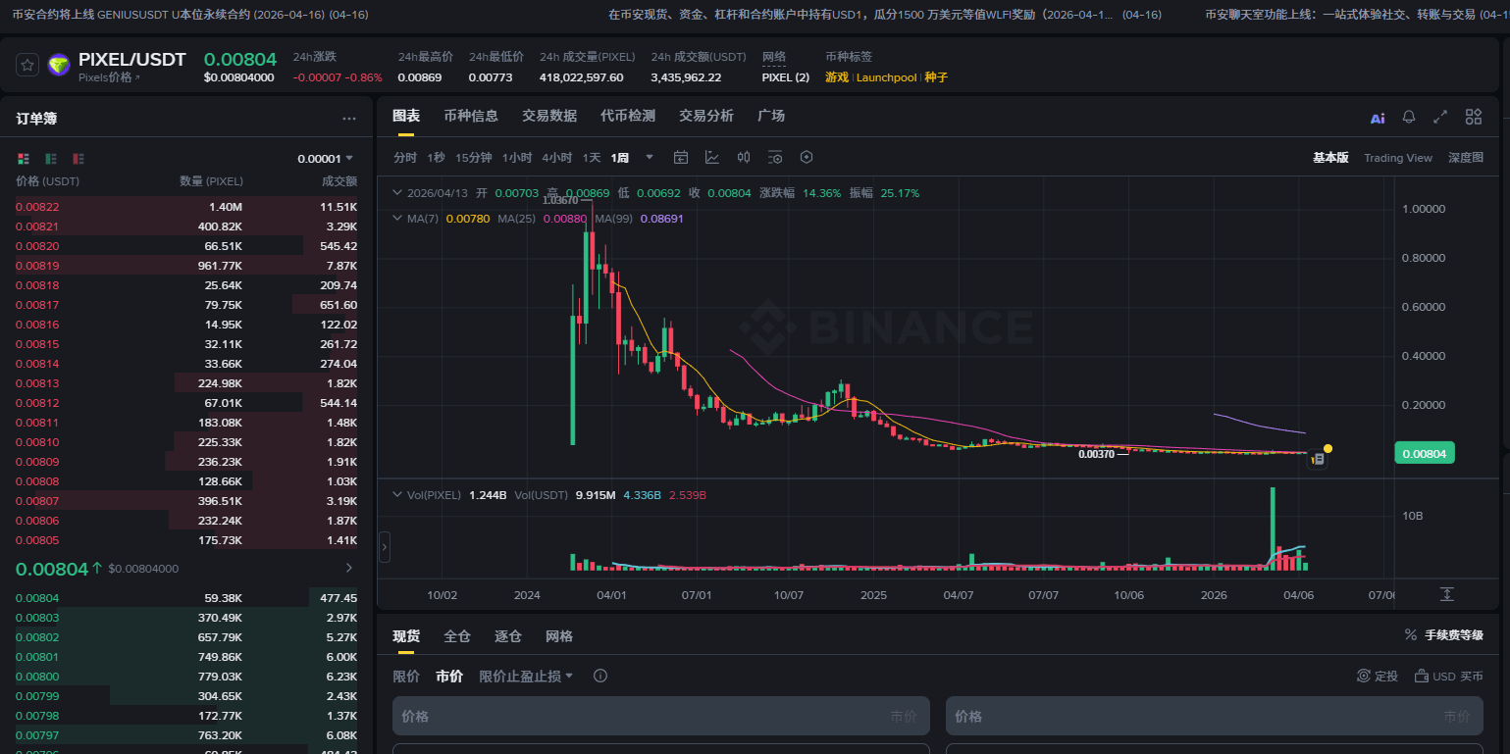
Task: Open the order book three-dots menu
Action: tap(349, 119)
